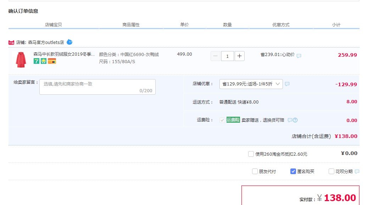Click the 商品属性 column header

pos(131,25)
